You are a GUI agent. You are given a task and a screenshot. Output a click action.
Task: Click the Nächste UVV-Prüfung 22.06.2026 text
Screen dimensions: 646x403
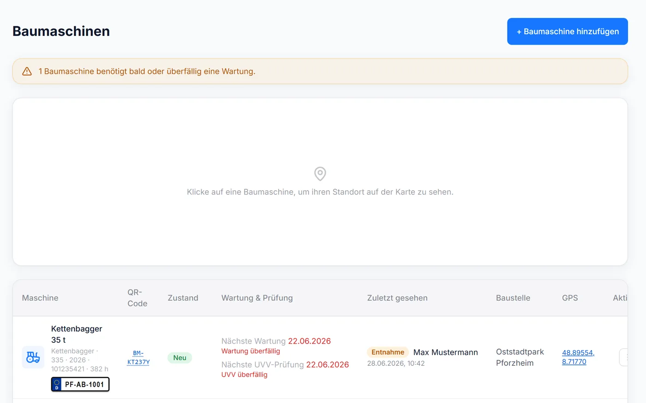pos(285,365)
